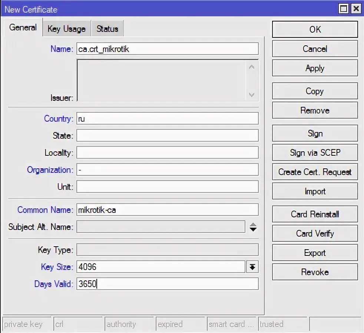
Task: Click the Copy button
Action: tap(315, 91)
